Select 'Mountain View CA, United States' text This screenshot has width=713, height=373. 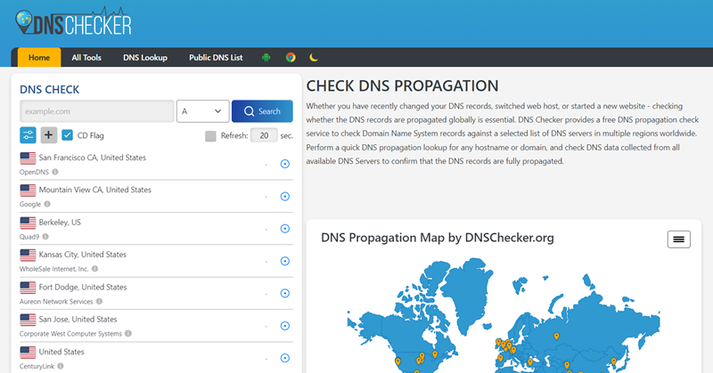[95, 190]
